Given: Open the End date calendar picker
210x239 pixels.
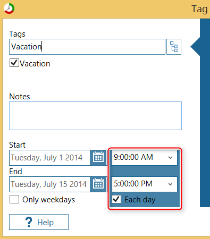Looking at the screenshot, I should [98, 184].
